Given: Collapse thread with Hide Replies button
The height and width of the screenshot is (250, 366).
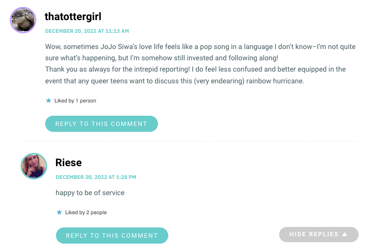Looking at the screenshot, I should point(319,234).
